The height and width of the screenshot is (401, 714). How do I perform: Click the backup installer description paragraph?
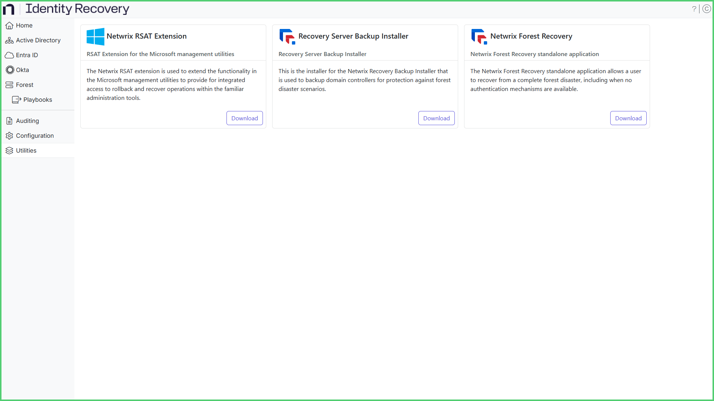pyautogui.click(x=364, y=80)
